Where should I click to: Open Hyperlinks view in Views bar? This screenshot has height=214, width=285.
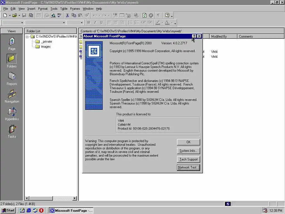(12, 114)
